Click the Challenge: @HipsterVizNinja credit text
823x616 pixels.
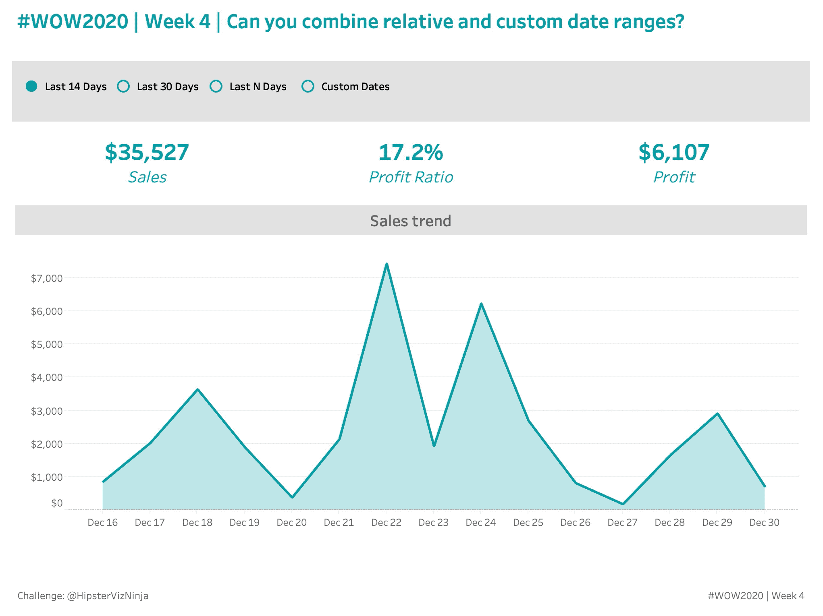tap(83, 595)
